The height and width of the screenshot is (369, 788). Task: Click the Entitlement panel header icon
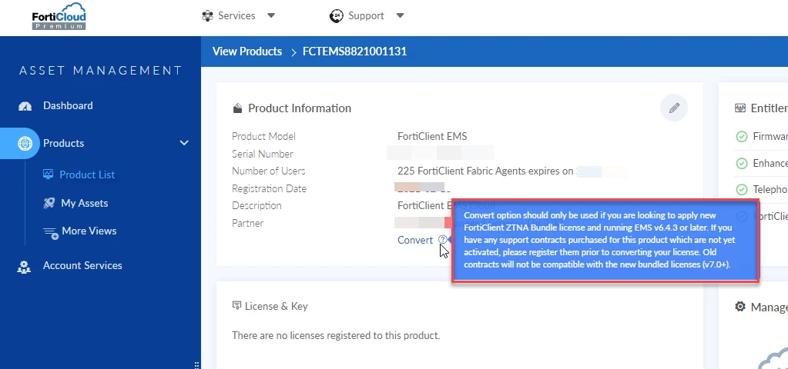tap(739, 108)
